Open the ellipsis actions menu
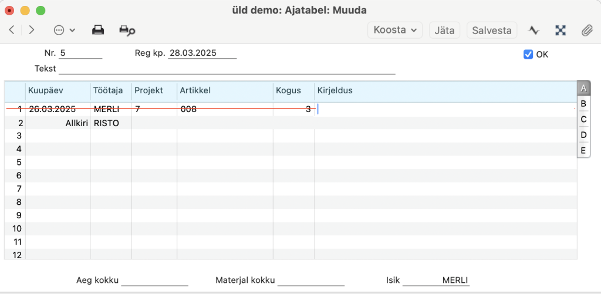Image resolution: width=601 pixels, height=294 pixels. coord(64,30)
